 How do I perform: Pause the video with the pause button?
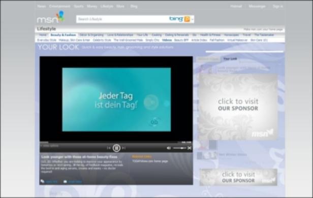116,148
